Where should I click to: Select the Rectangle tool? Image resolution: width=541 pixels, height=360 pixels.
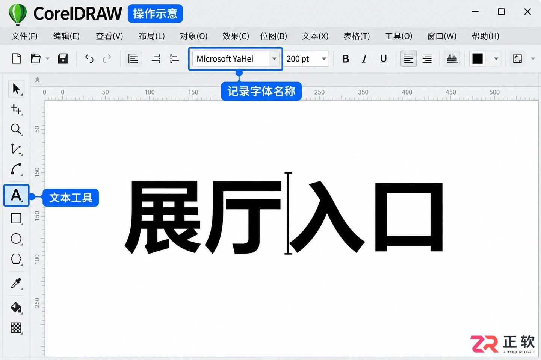(16, 219)
